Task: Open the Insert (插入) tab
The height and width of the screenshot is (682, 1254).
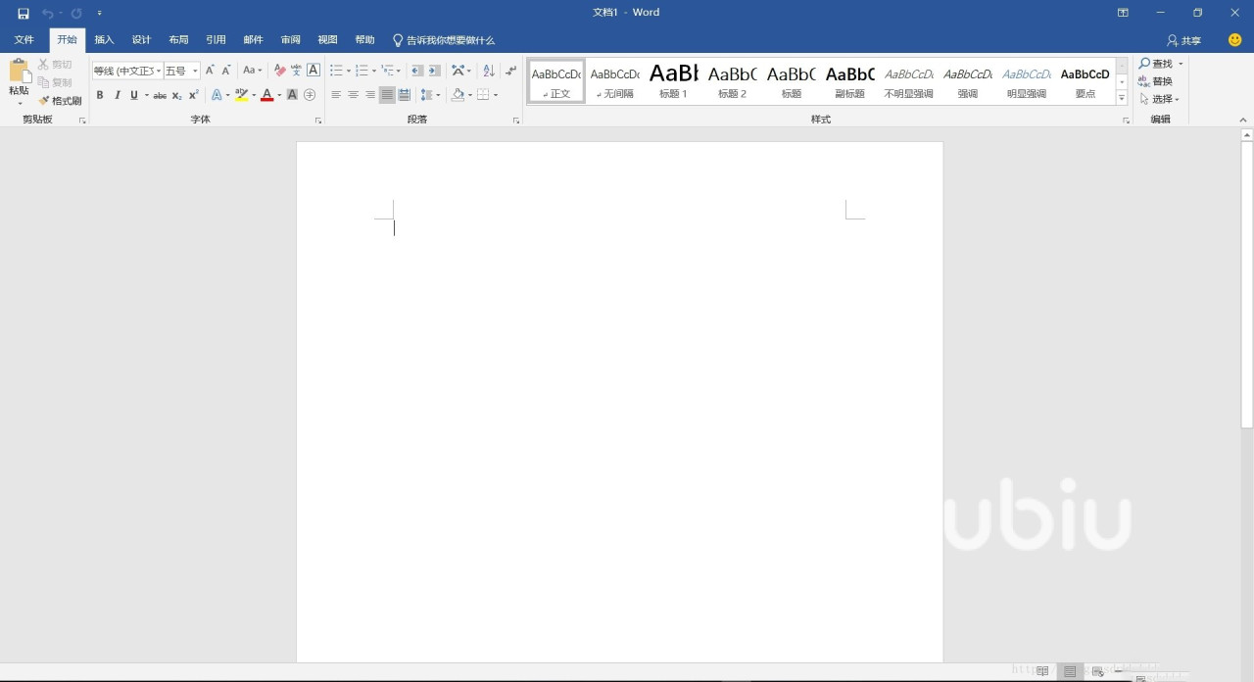Action: 104,40
